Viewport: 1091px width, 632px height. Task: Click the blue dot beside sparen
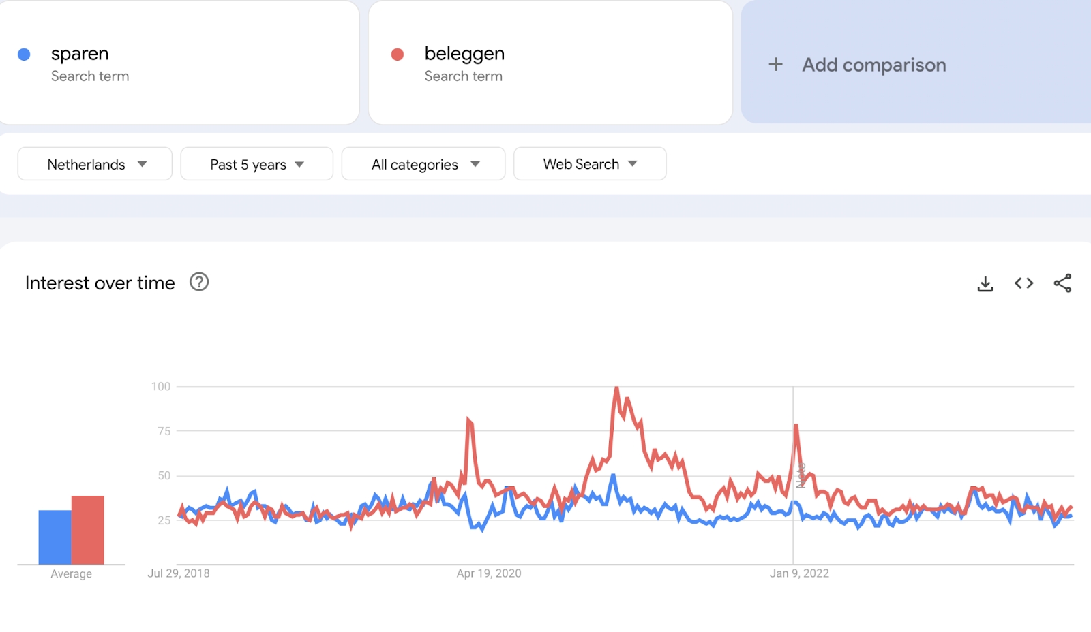tap(24, 54)
